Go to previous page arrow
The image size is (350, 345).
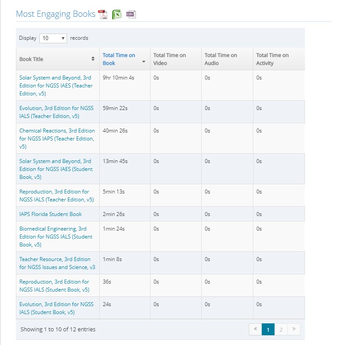pyautogui.click(x=255, y=329)
